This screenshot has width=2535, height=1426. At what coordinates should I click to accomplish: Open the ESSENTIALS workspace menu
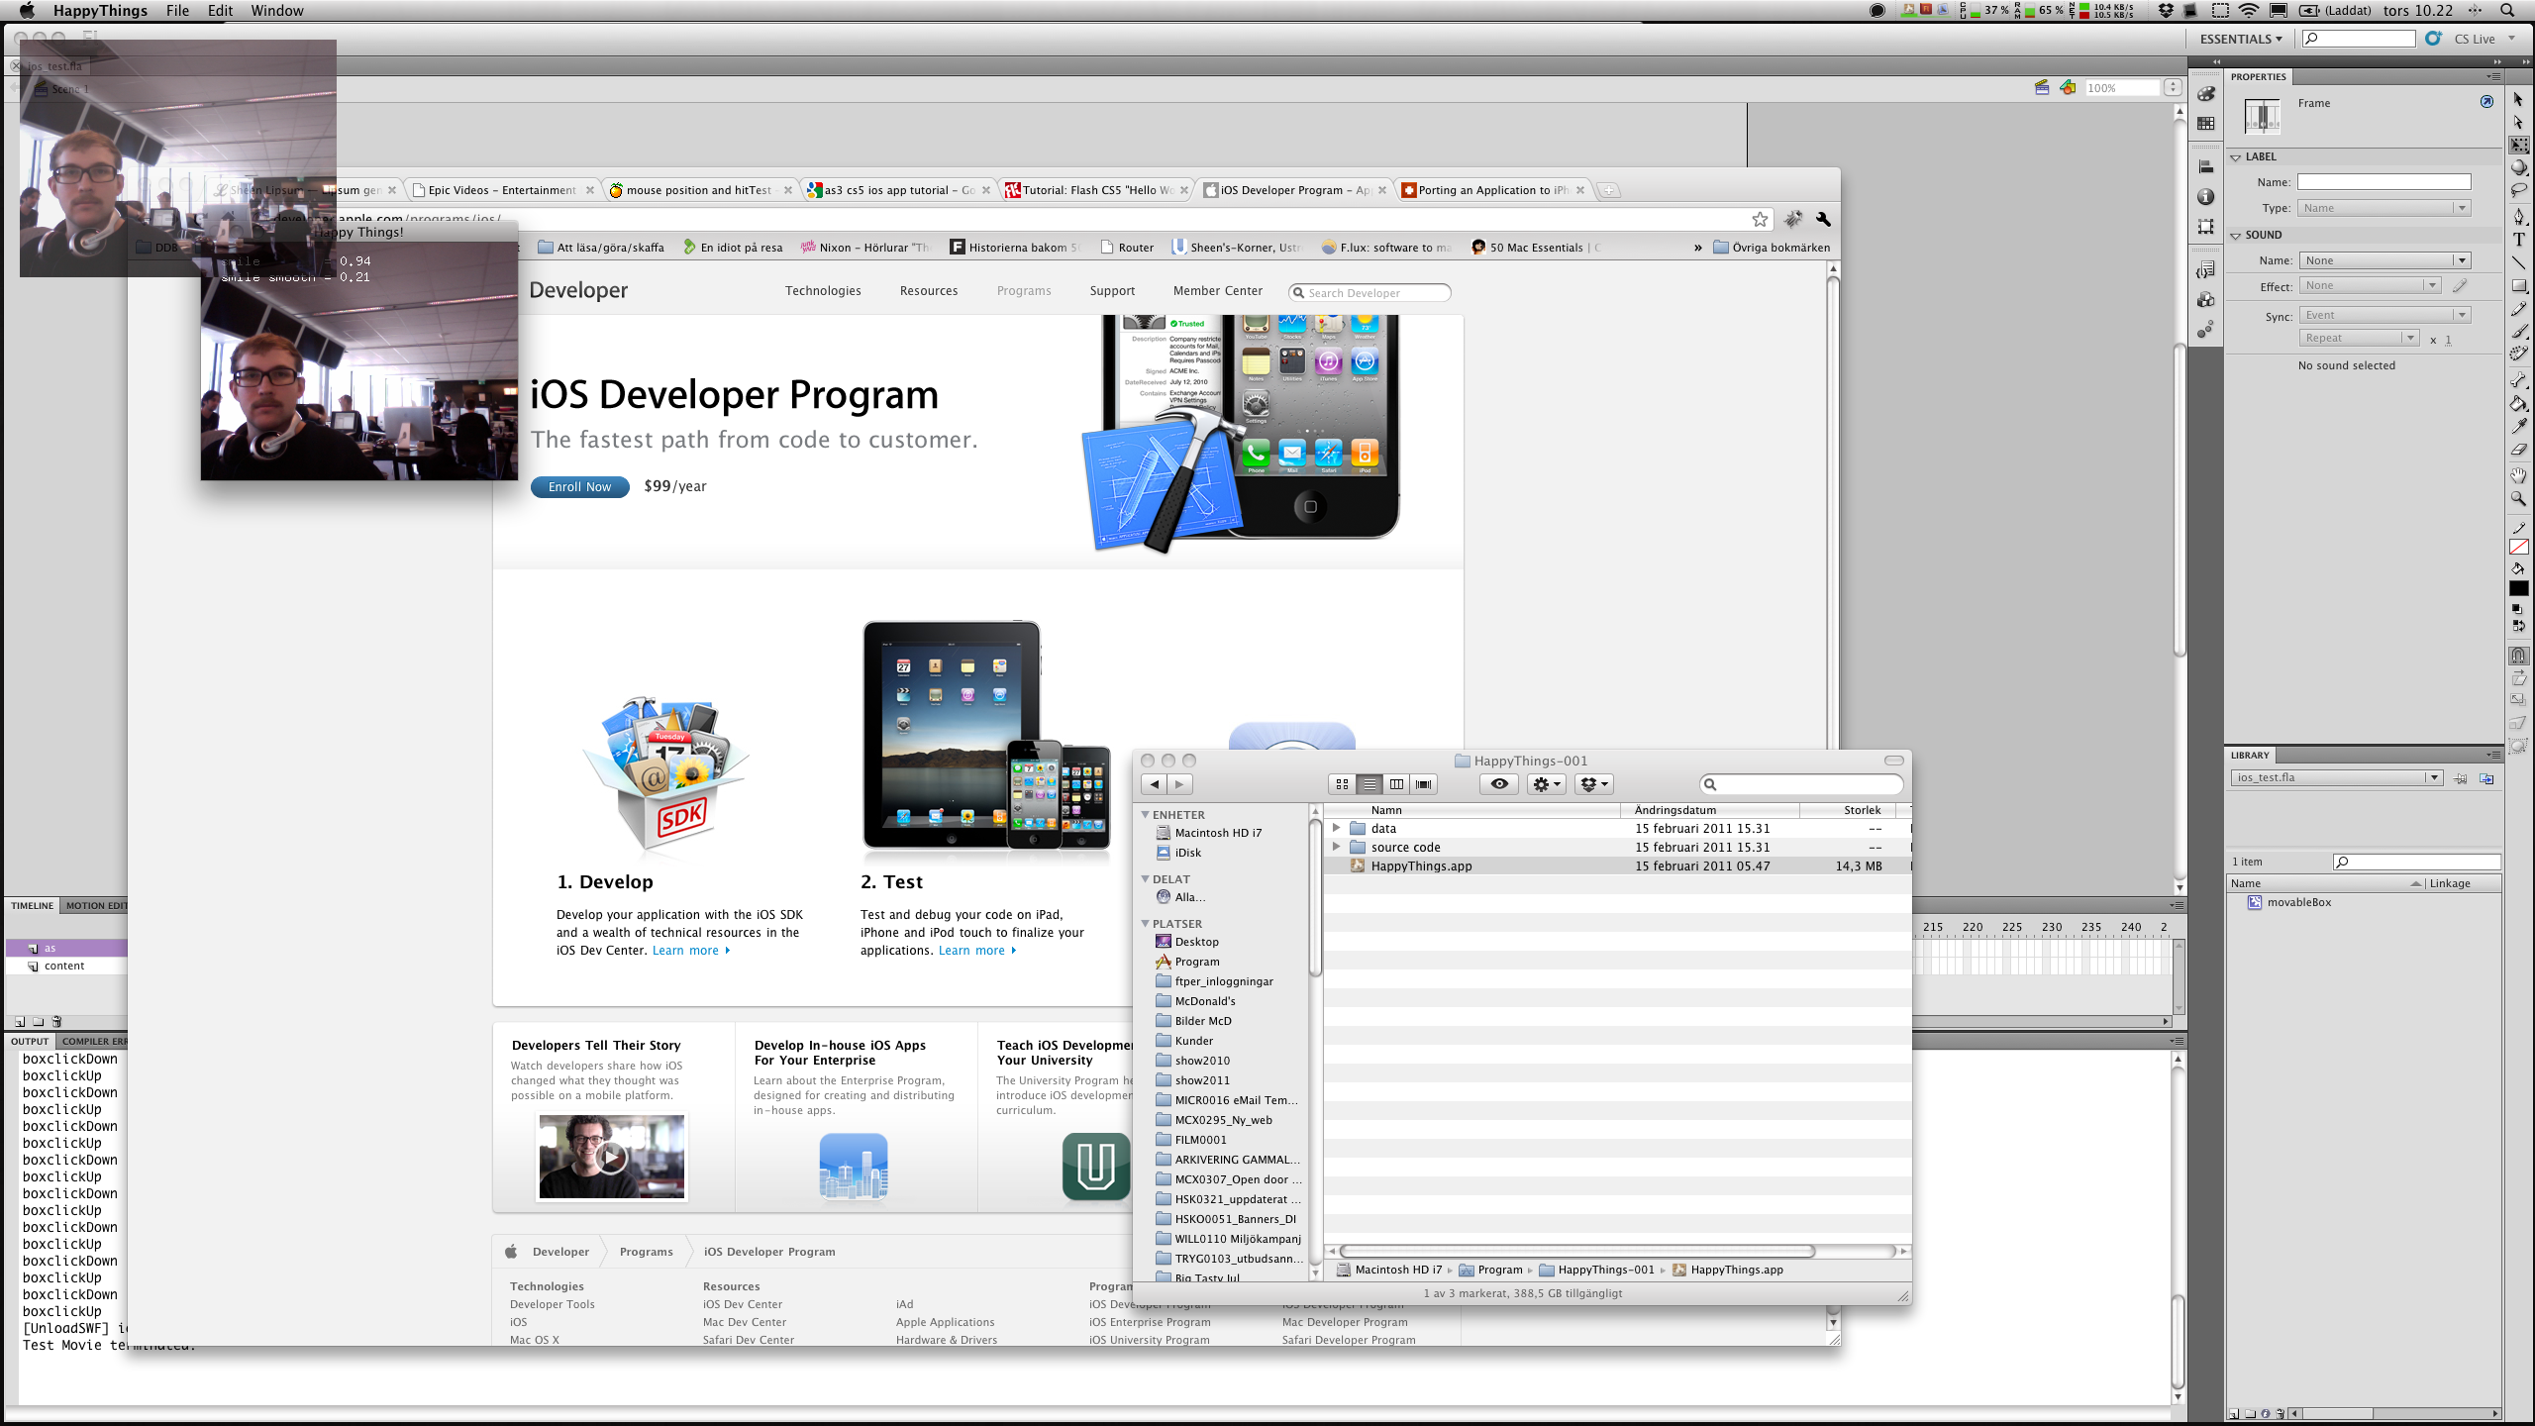[x=2240, y=39]
